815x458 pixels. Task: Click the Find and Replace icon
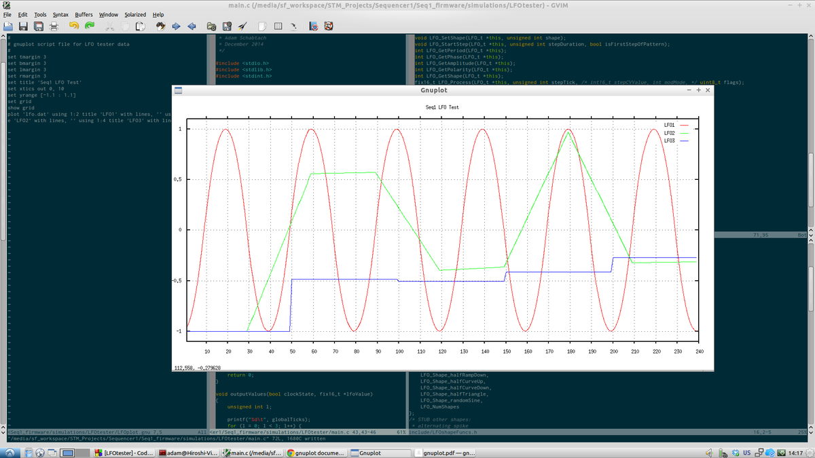pos(160,26)
